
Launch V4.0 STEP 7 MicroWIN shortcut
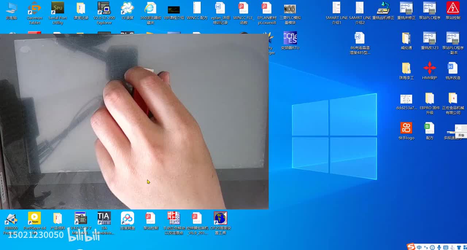(x=81, y=223)
